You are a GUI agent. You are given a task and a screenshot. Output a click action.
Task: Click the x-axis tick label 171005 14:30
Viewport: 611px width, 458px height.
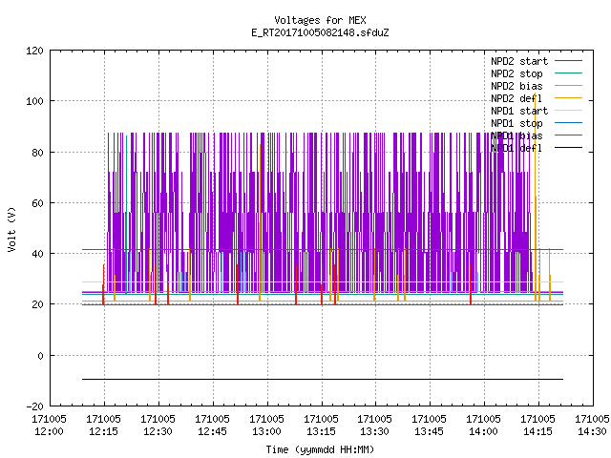[592, 426]
